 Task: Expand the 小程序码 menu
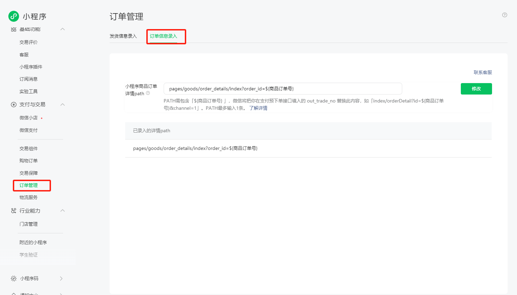pos(61,278)
